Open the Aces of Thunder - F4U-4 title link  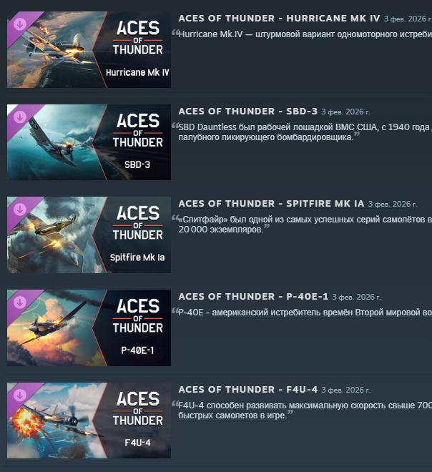(247, 390)
